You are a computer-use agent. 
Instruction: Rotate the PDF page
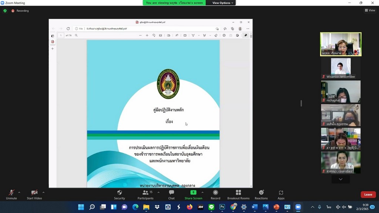point(154,35)
